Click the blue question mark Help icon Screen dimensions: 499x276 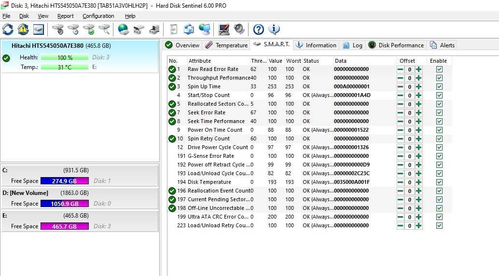[x=258, y=29]
